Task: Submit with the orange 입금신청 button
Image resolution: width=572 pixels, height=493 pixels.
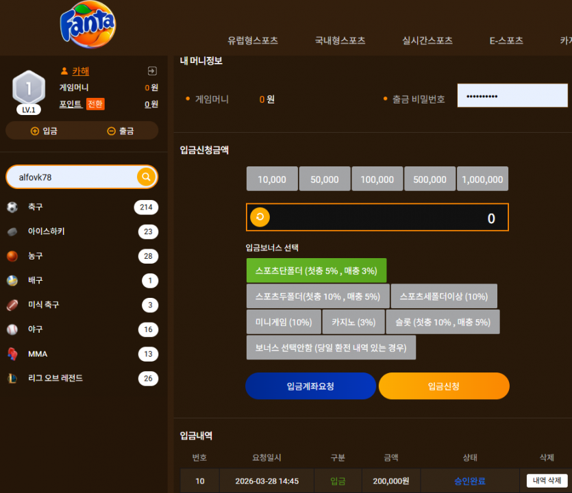Action: point(444,385)
